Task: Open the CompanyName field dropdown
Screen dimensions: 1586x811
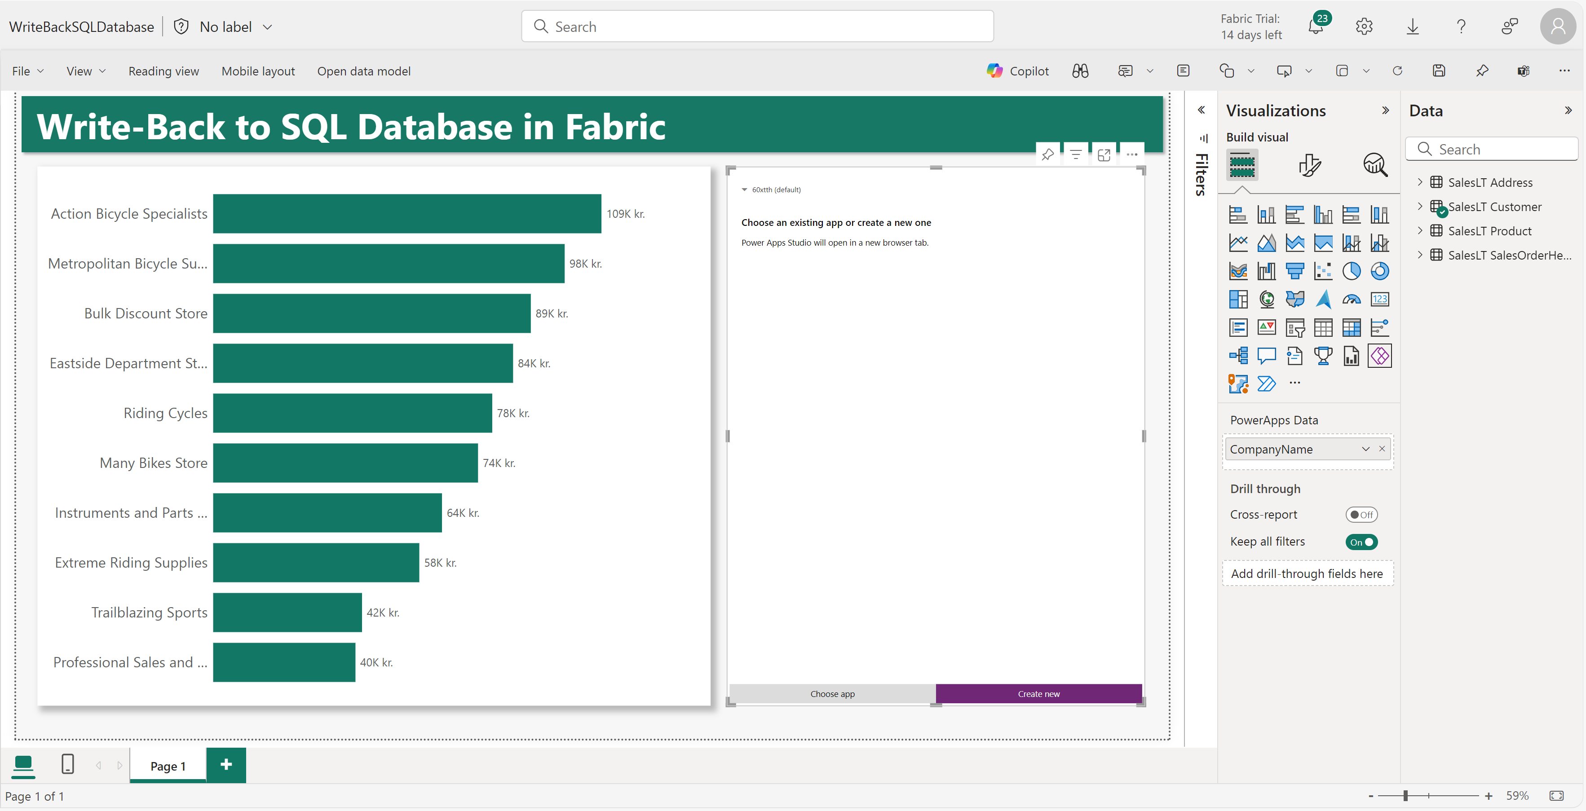Action: click(x=1365, y=449)
